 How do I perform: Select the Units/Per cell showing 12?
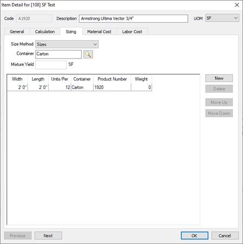click(59, 87)
